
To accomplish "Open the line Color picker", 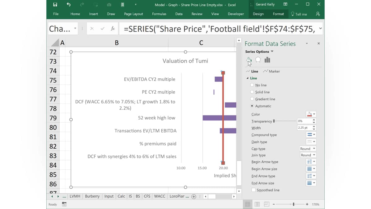I will coord(311,114).
